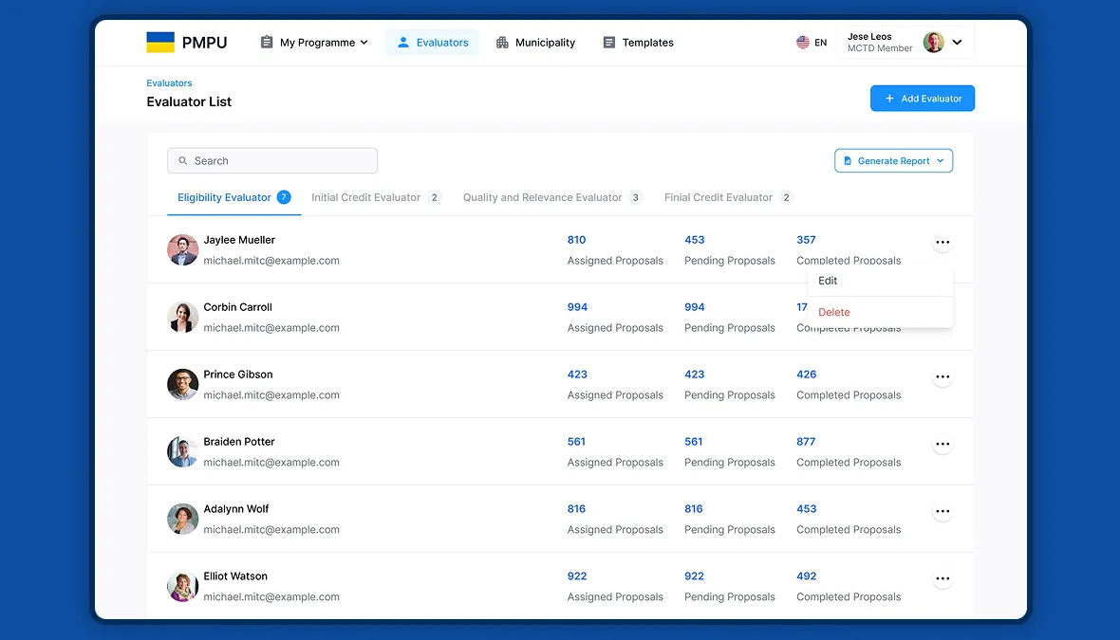Image resolution: width=1120 pixels, height=640 pixels.
Task: Switch to Initial Credit Evaluator tab
Action: pos(377,197)
